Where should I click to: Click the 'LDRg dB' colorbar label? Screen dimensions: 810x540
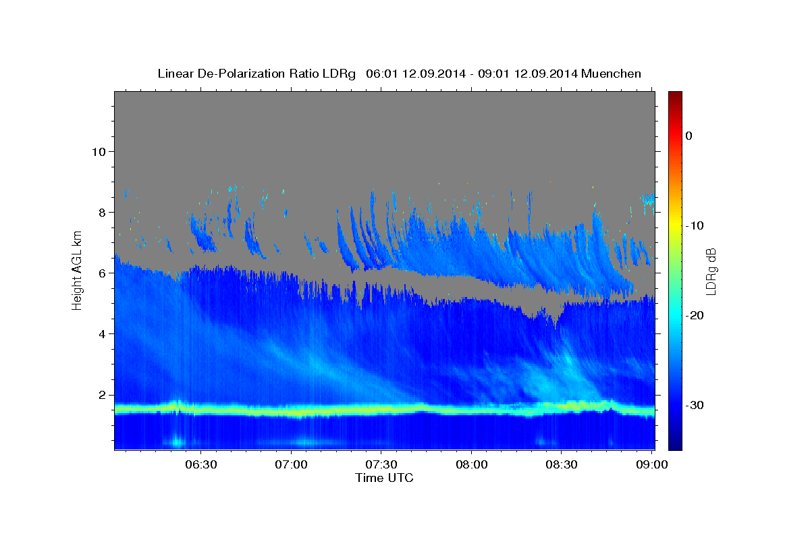pyautogui.click(x=710, y=271)
